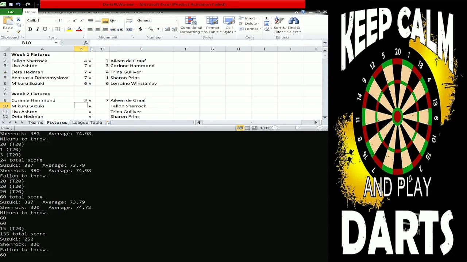Click the Clear eraser icon
467x262 pixels.
267,29
